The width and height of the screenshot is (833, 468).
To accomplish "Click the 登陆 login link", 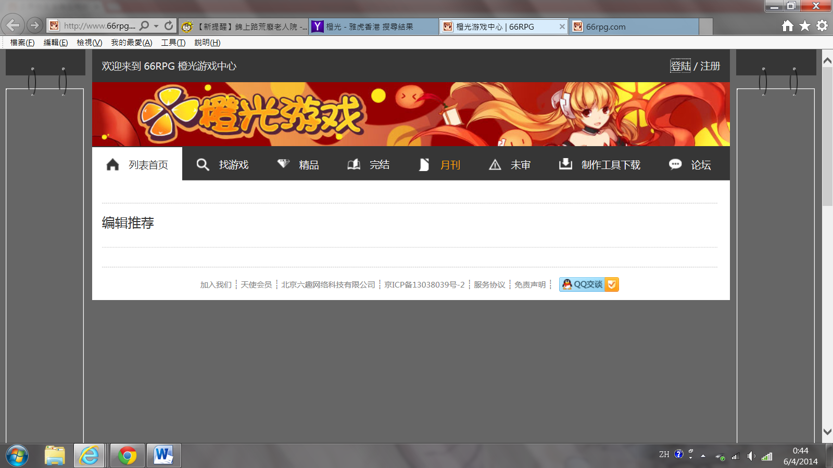I will (x=680, y=66).
